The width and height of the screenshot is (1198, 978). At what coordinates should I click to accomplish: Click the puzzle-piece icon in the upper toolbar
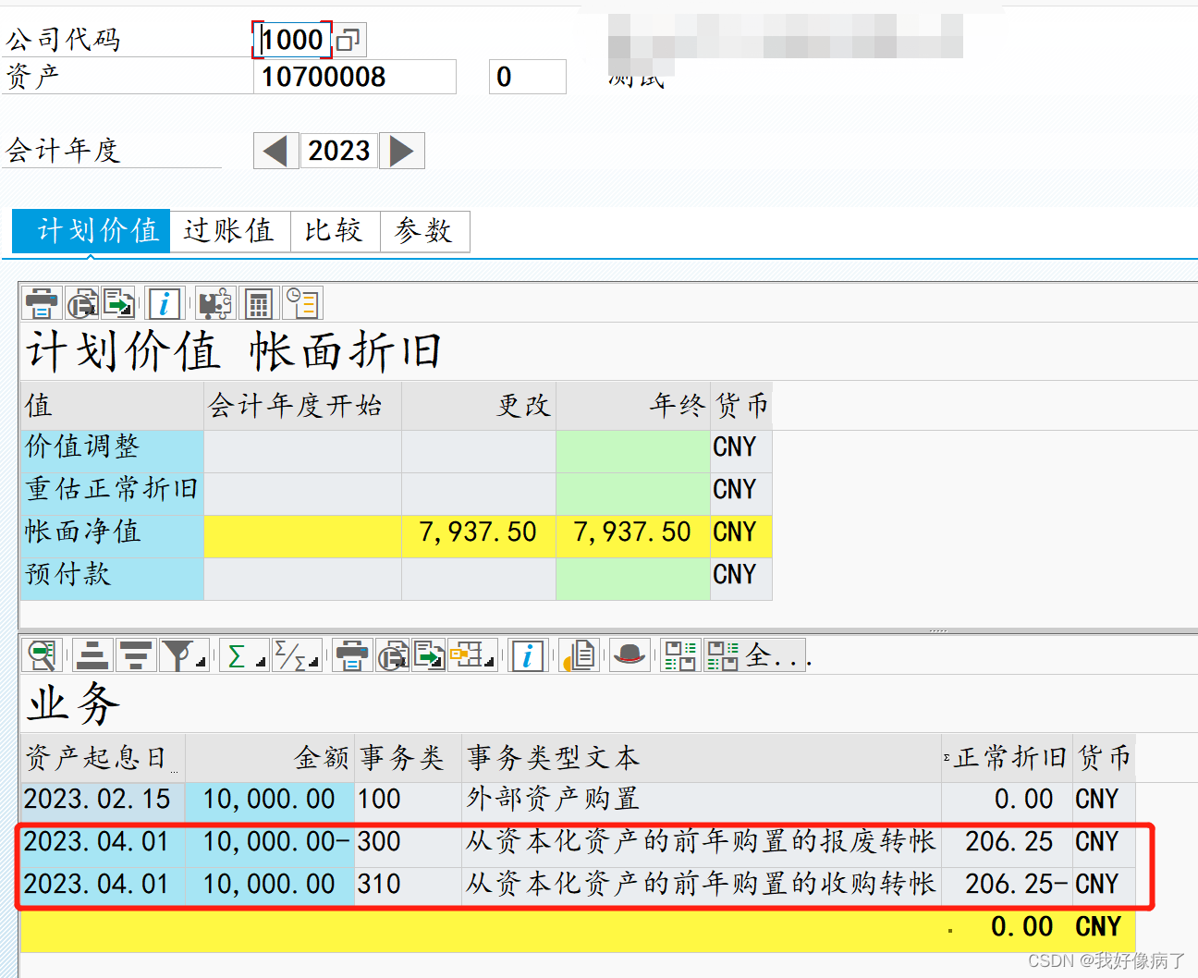click(214, 303)
